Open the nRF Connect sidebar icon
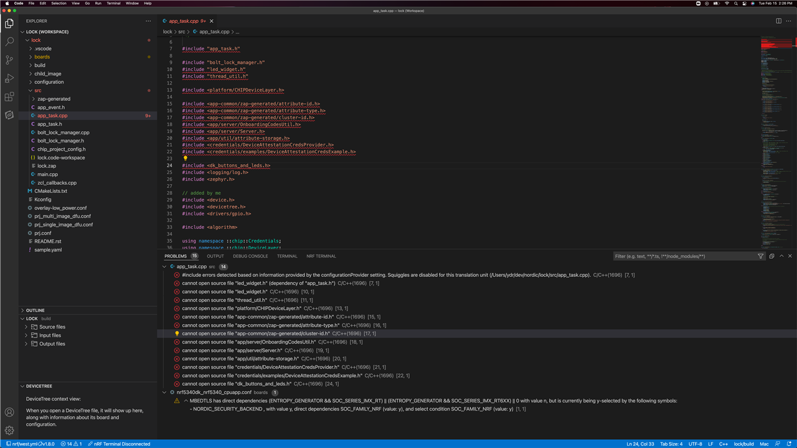 click(9, 115)
